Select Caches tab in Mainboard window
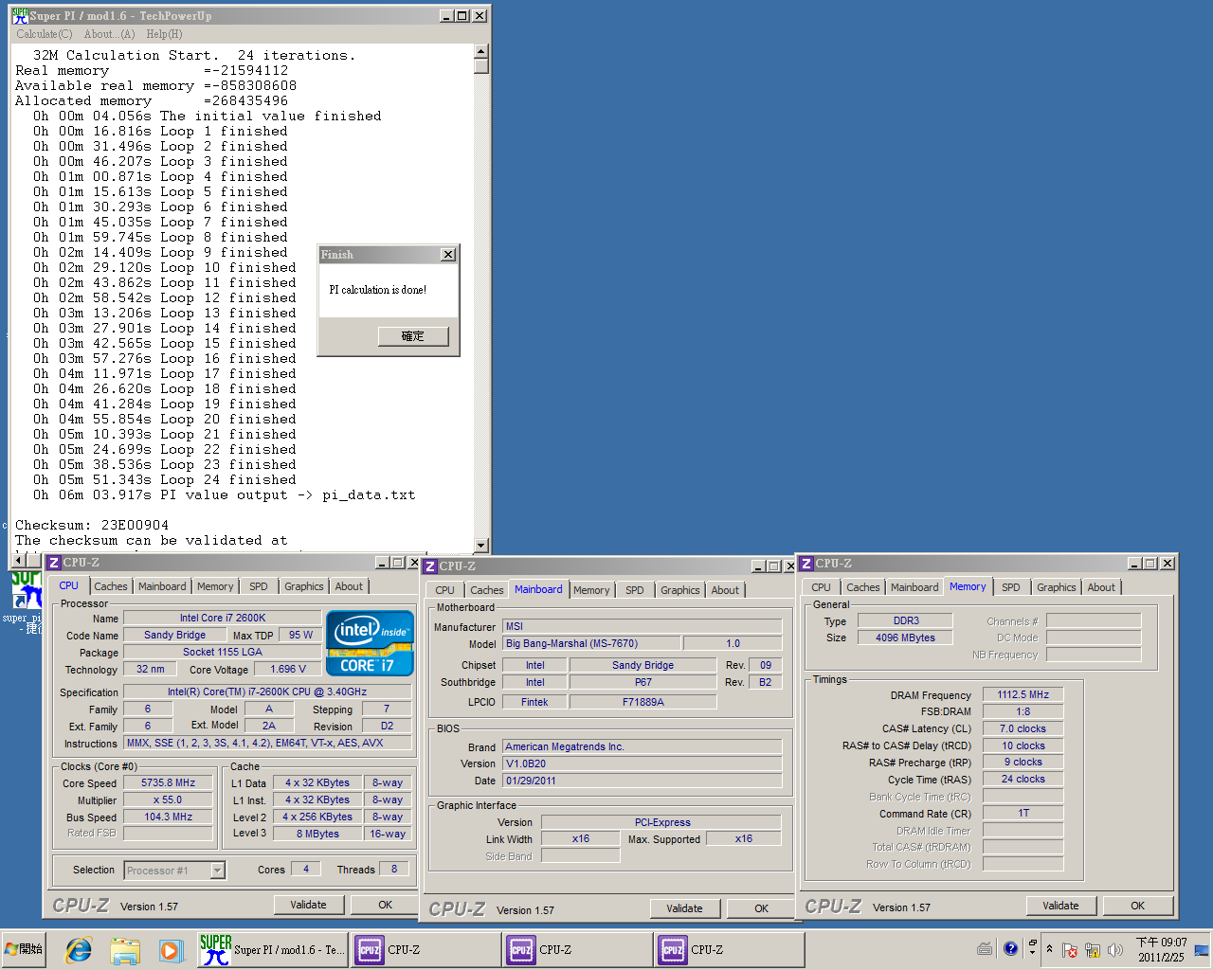This screenshot has width=1213, height=970. (x=487, y=590)
